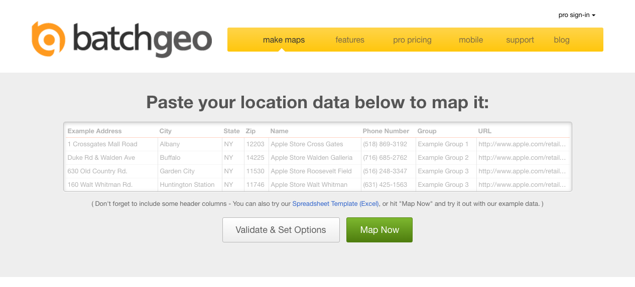Click the Paste your location data heading
Image resolution: width=635 pixels, height=287 pixels.
click(x=317, y=102)
